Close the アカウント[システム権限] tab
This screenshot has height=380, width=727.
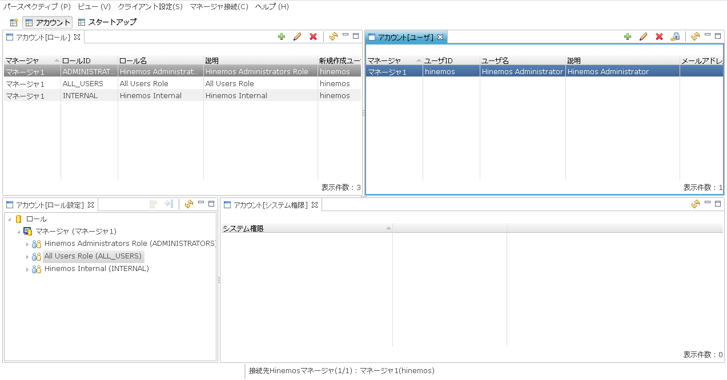(314, 205)
